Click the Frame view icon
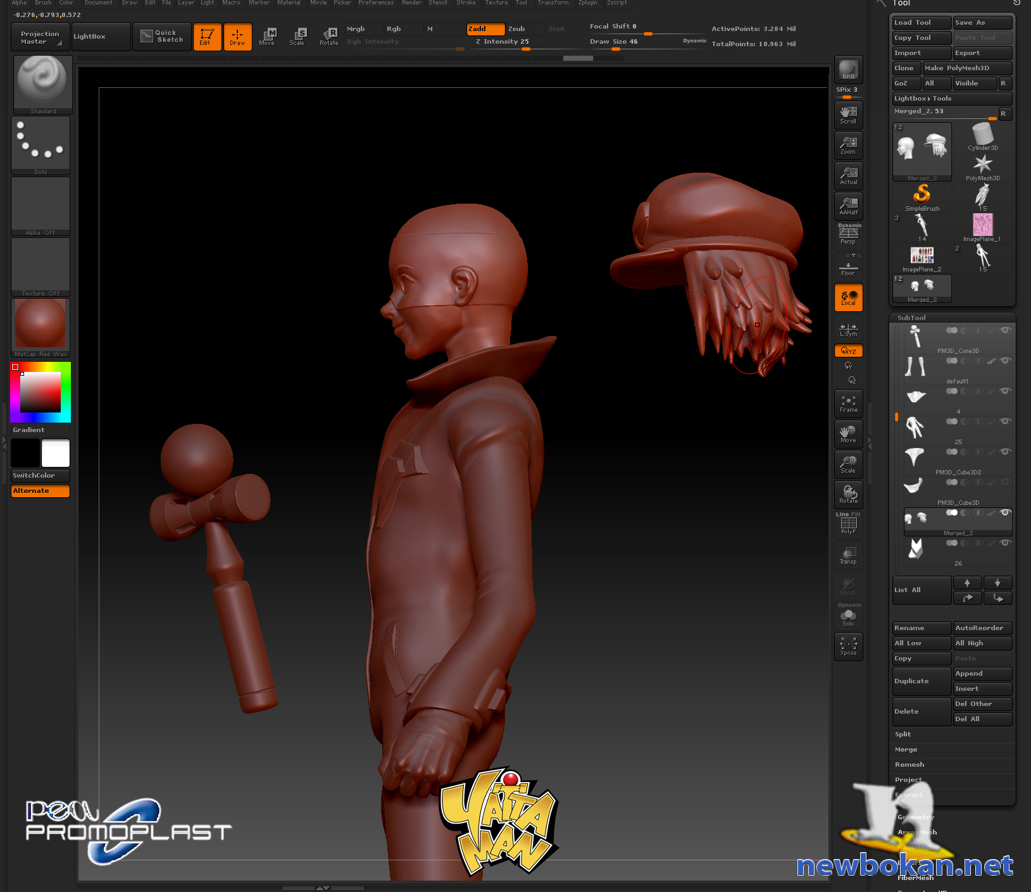 [848, 404]
